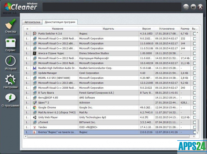Screen dimensions: 207x154
Task: Open the История clock section
Action: pos(10,63)
